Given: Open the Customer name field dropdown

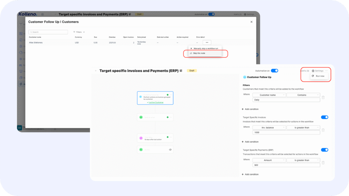Looking at the screenshot, I should (269, 95).
